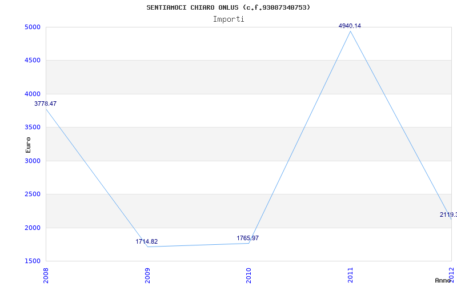Select the Importi subtitle text

[228, 19]
